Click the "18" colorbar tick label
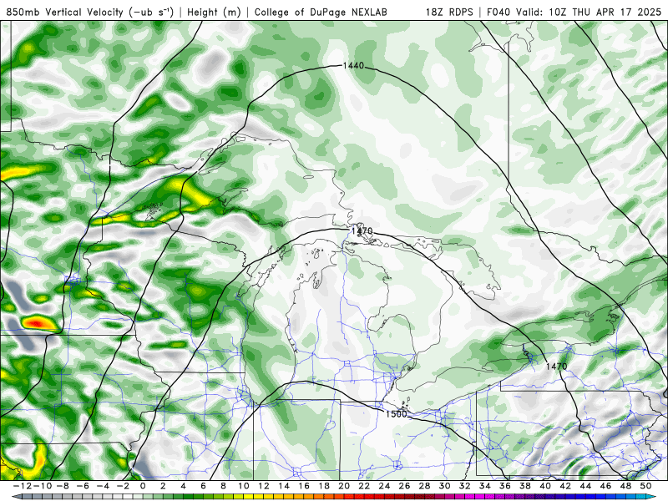This screenshot has height=501, width=668. 324,486
